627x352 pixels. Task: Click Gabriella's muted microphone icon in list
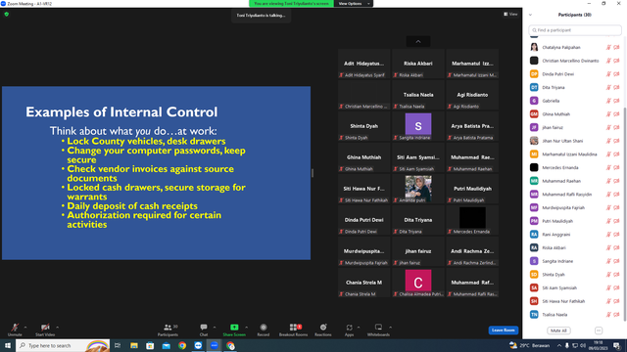(608, 101)
